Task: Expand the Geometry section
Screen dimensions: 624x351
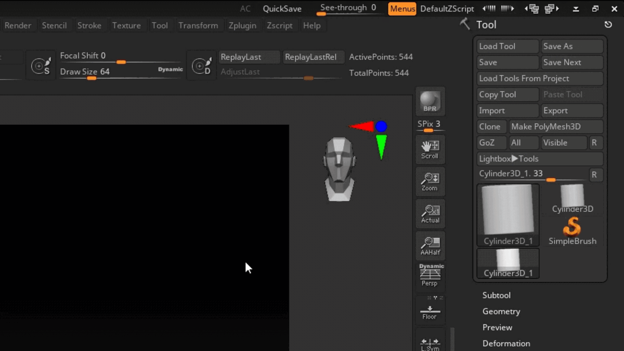Action: pos(501,311)
